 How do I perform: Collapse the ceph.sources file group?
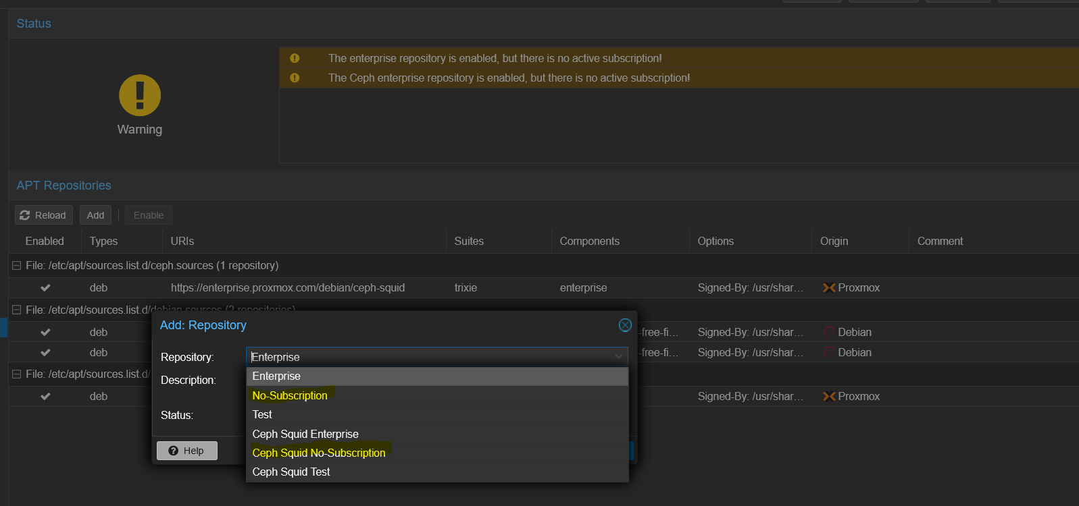click(x=16, y=266)
